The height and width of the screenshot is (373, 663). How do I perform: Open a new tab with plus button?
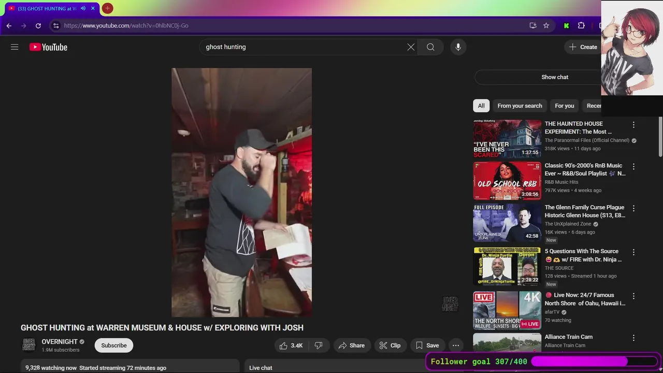click(107, 8)
